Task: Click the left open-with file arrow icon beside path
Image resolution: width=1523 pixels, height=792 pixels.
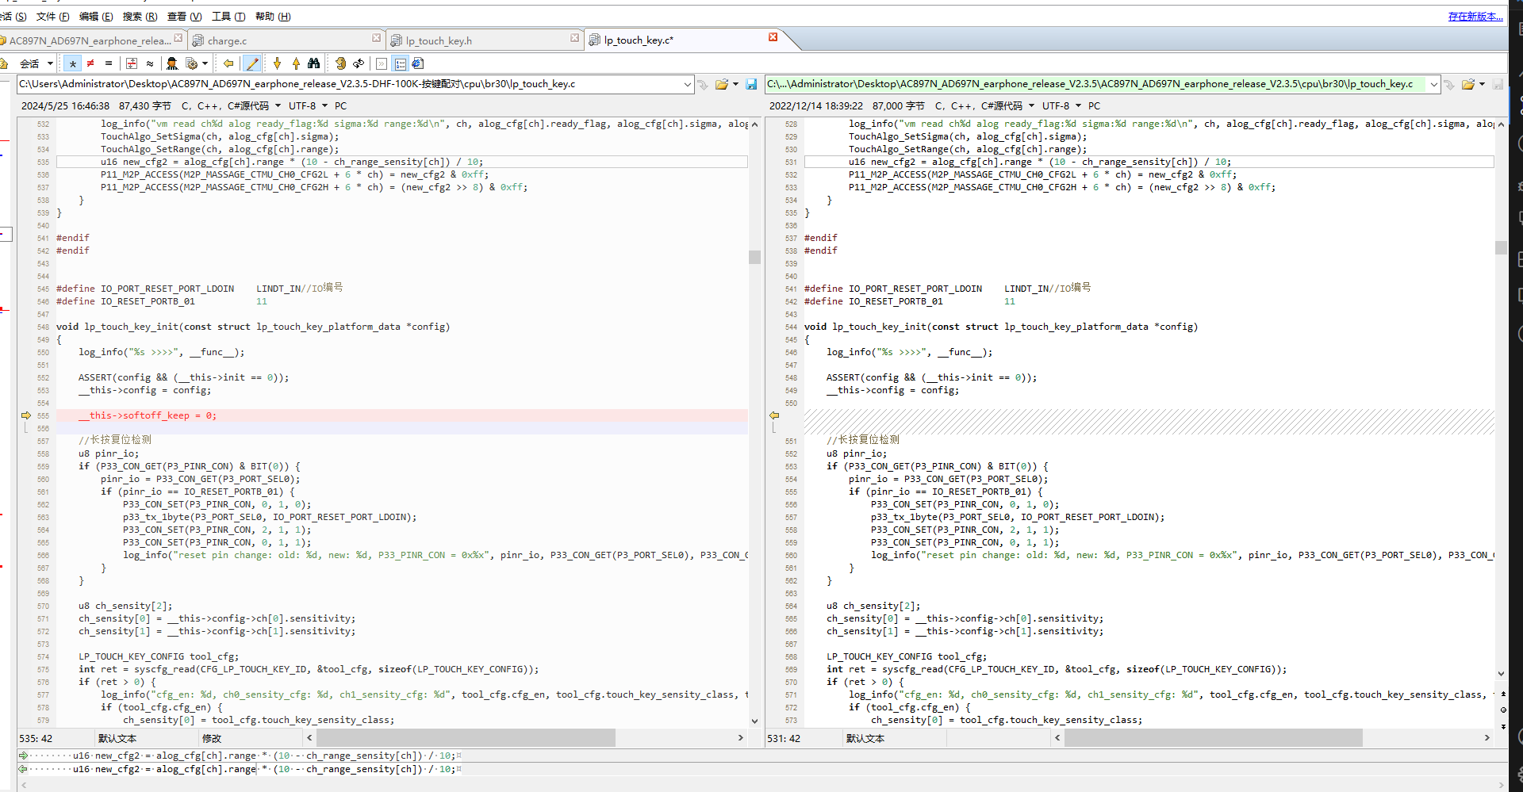Action: pyautogui.click(x=703, y=84)
